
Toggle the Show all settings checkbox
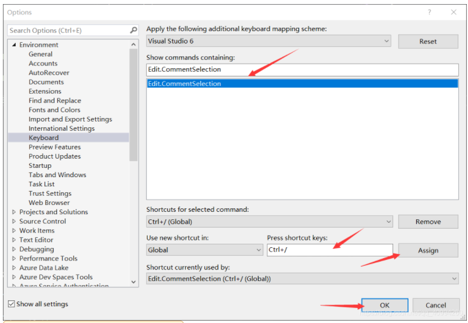(x=12, y=304)
